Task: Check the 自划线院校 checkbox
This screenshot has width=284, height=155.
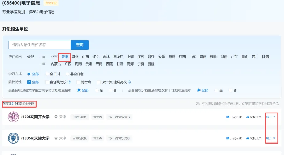Action: [47, 82]
